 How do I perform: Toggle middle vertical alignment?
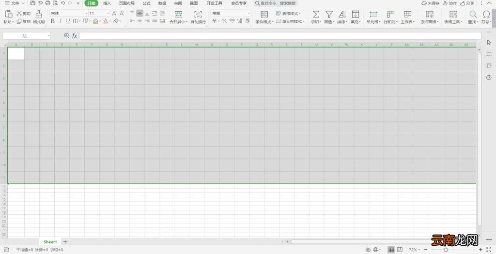click(139, 13)
